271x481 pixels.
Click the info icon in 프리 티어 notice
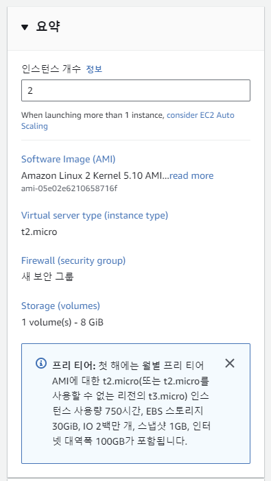click(41, 363)
